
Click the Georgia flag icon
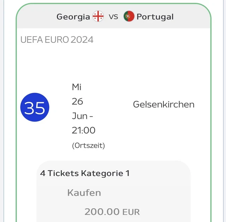click(98, 17)
